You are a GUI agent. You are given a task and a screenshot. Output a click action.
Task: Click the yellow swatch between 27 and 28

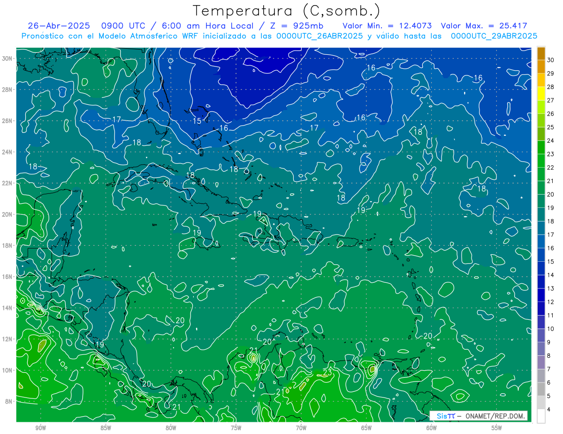click(x=541, y=94)
